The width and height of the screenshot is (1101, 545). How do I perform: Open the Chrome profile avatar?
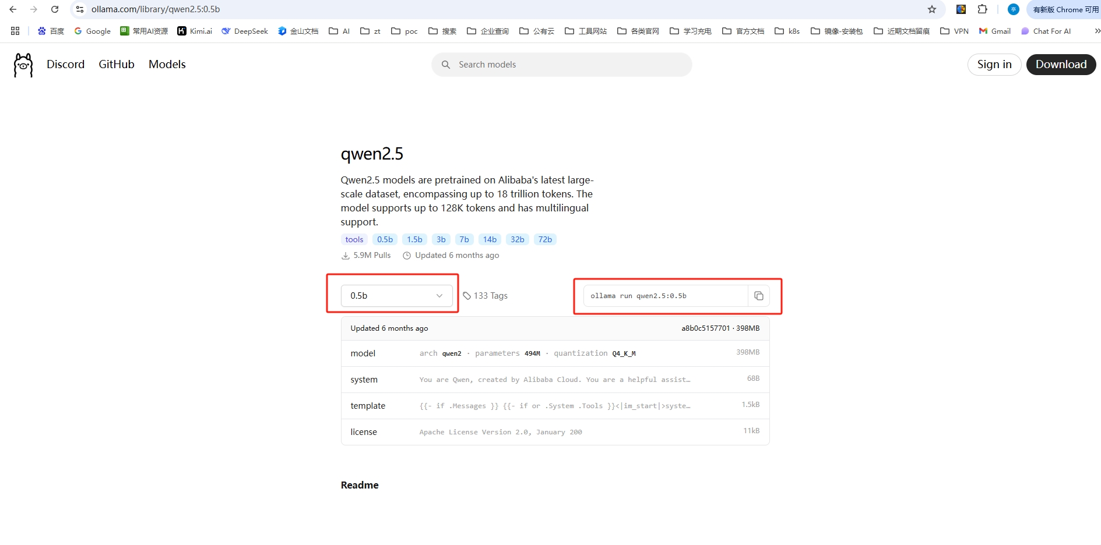[1014, 9]
